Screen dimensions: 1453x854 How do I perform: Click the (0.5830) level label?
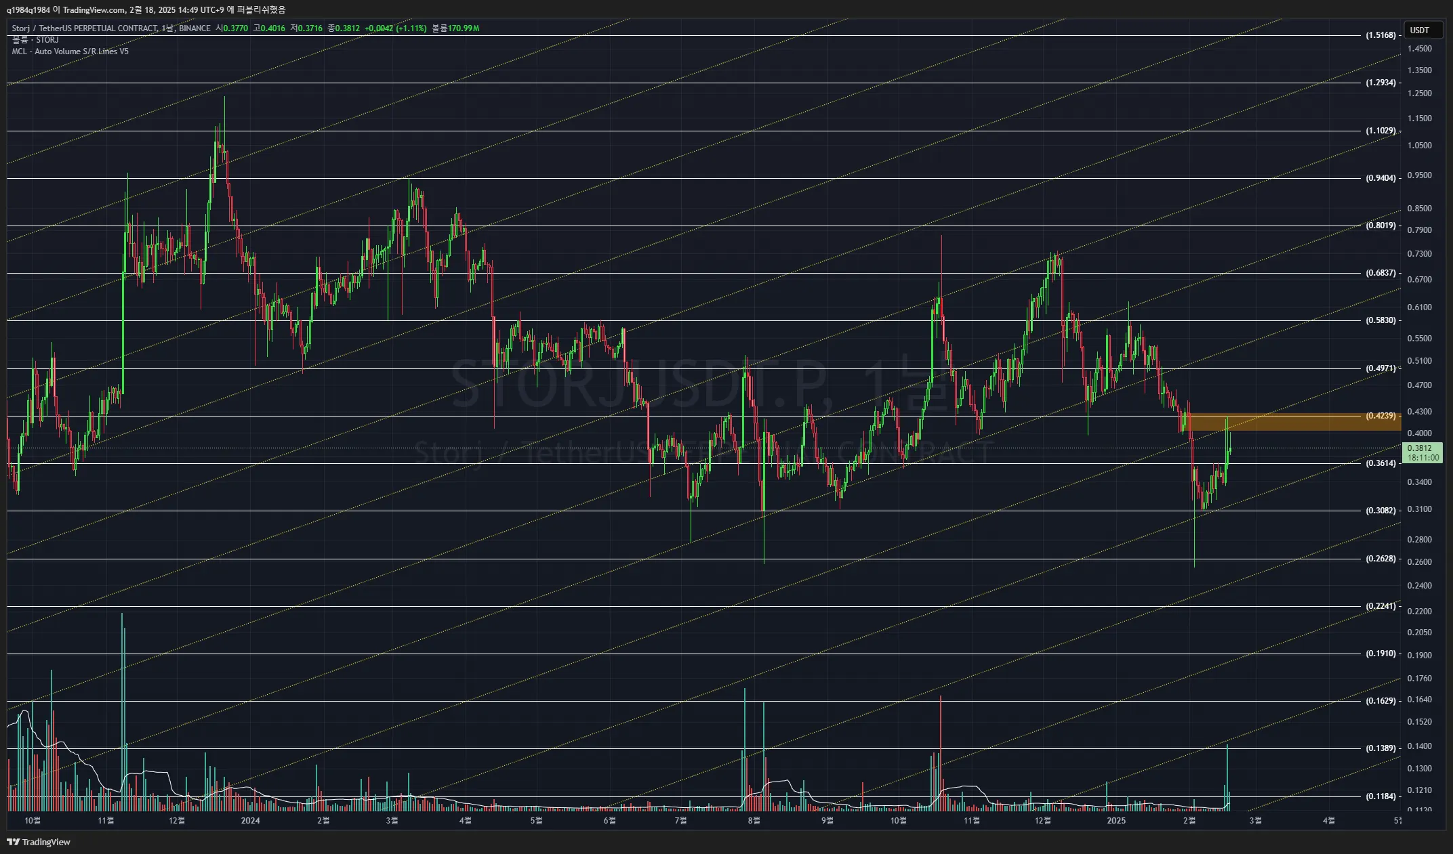1380,320
